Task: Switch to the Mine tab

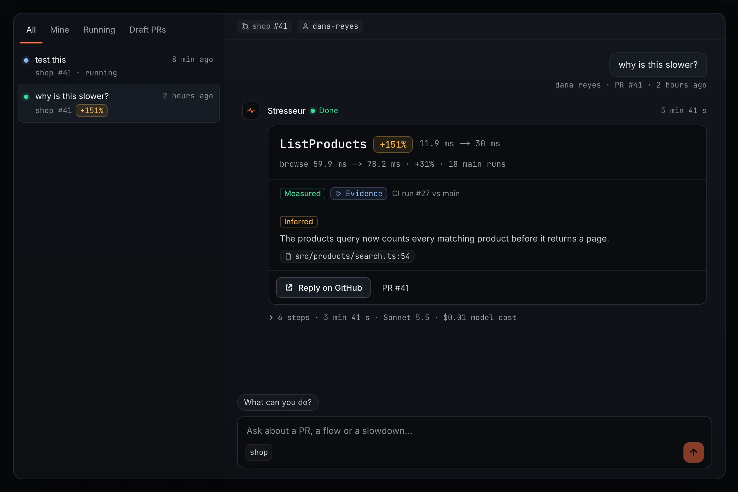Action: (x=60, y=30)
